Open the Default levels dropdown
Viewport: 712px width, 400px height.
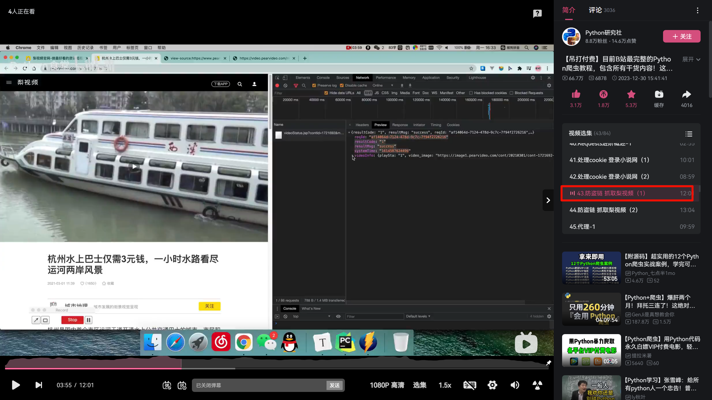(418, 316)
